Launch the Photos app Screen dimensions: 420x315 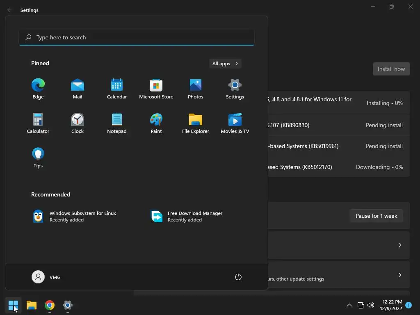point(196,89)
